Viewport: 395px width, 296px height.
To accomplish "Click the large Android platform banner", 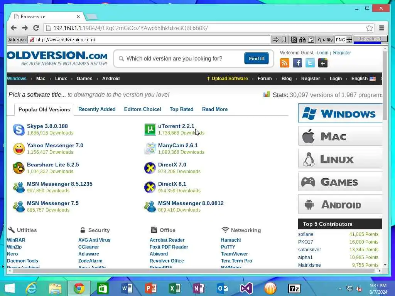I will pos(340,204).
